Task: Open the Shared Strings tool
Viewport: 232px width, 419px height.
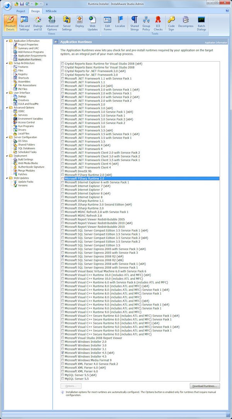Action: [135, 24]
